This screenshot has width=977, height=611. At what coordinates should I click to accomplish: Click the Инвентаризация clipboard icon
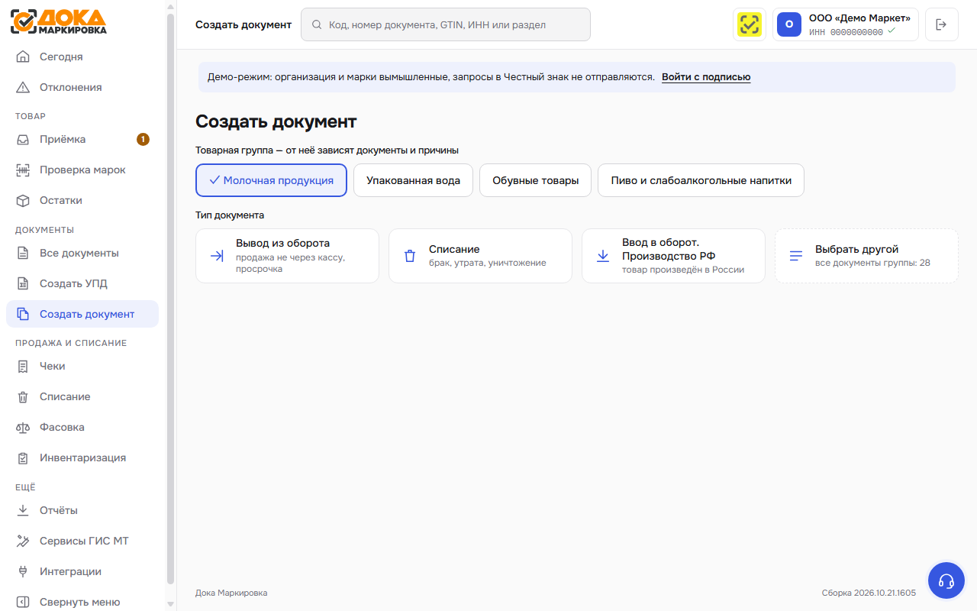(23, 457)
